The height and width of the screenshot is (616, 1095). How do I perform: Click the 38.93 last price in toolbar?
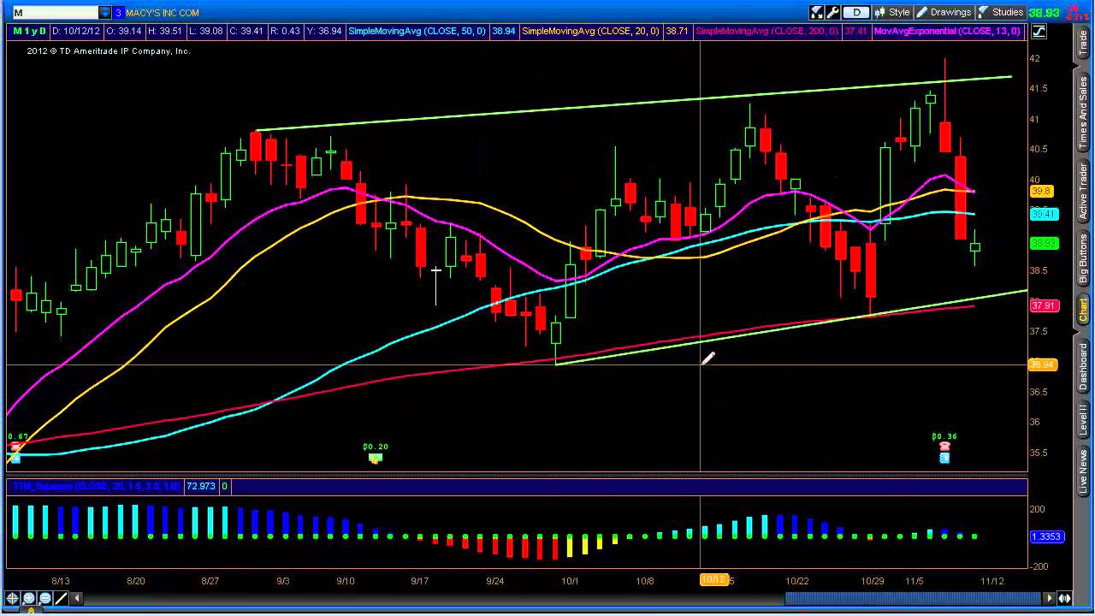[1044, 13]
